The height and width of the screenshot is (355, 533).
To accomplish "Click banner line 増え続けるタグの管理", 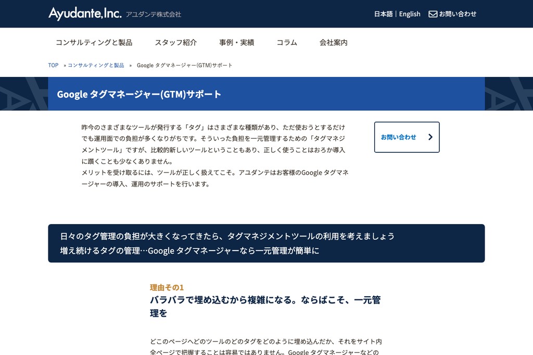I will point(189,251).
